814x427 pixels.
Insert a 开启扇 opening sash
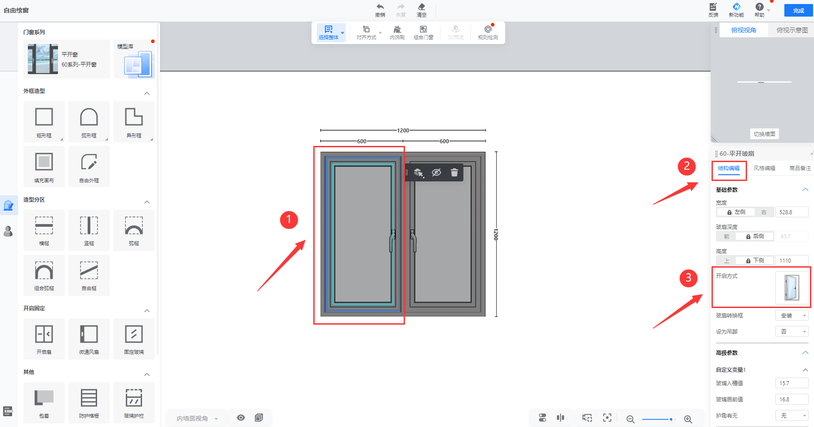point(44,339)
